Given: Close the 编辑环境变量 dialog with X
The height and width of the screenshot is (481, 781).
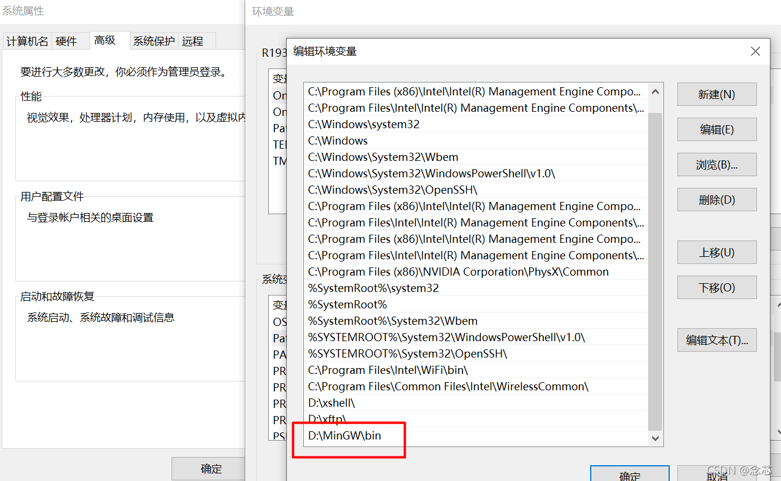Looking at the screenshot, I should click(x=755, y=51).
